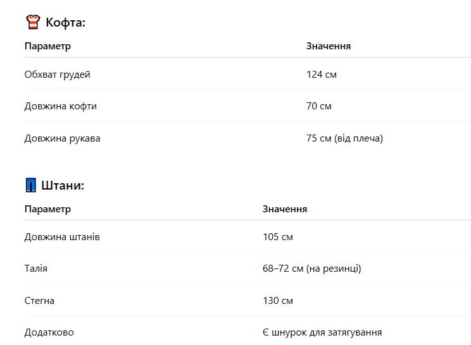Select the Обхват грудей row label
The height and width of the screenshot is (345, 471).
tap(58, 75)
